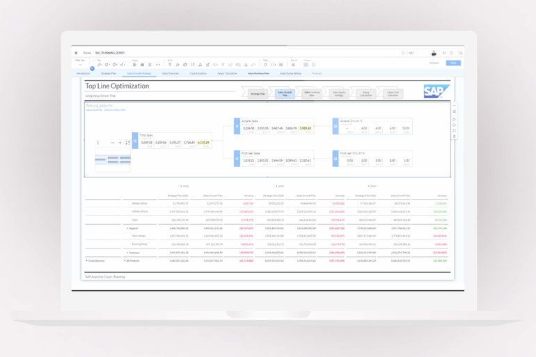Open the Salary Calculation tab

(228, 74)
